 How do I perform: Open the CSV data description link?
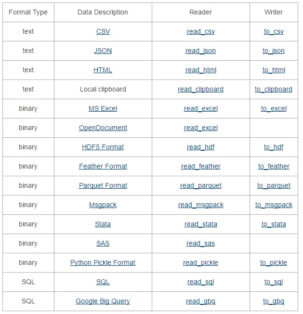pos(103,31)
